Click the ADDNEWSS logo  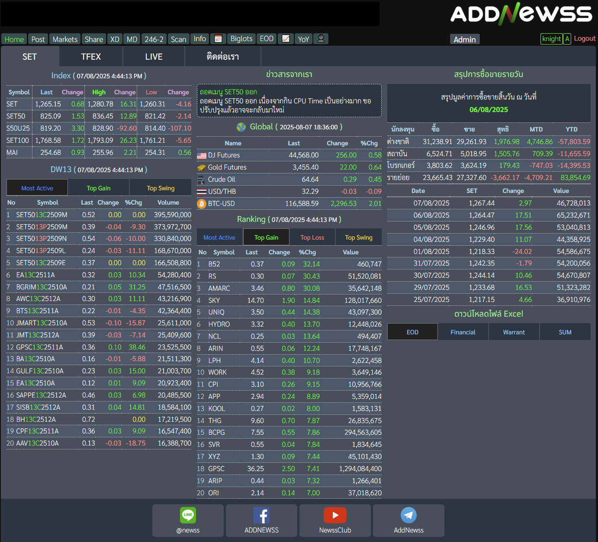(x=521, y=14)
